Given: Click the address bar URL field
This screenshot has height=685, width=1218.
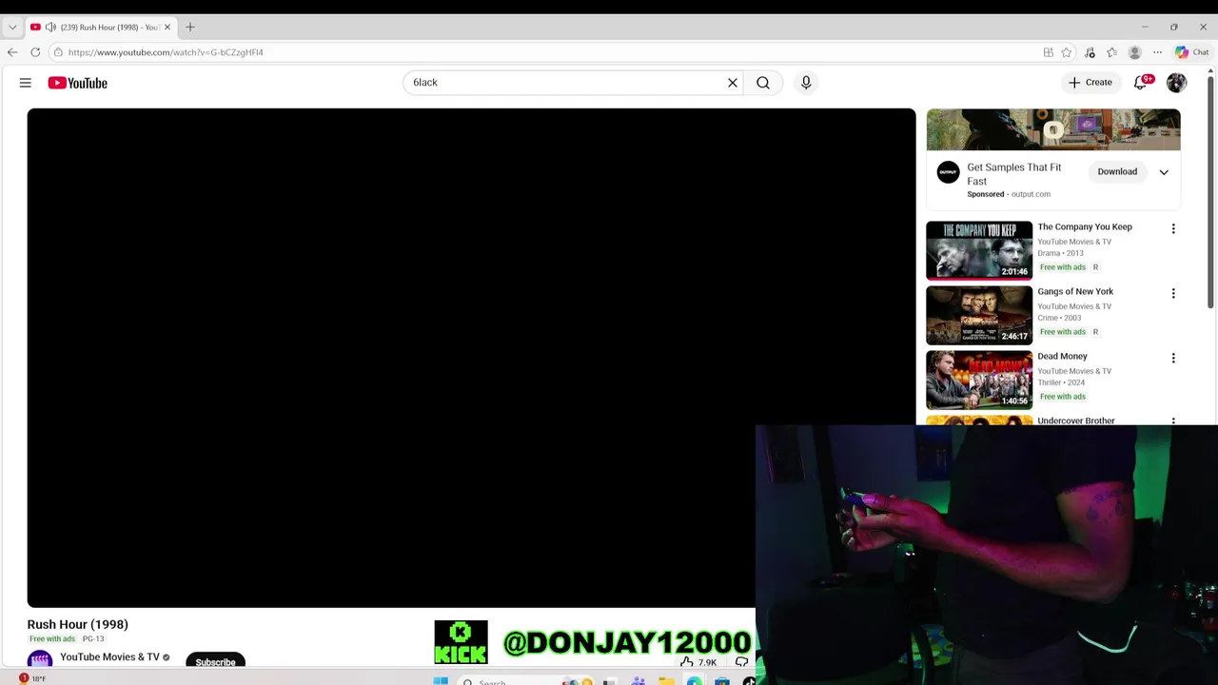Looking at the screenshot, I should (552, 52).
